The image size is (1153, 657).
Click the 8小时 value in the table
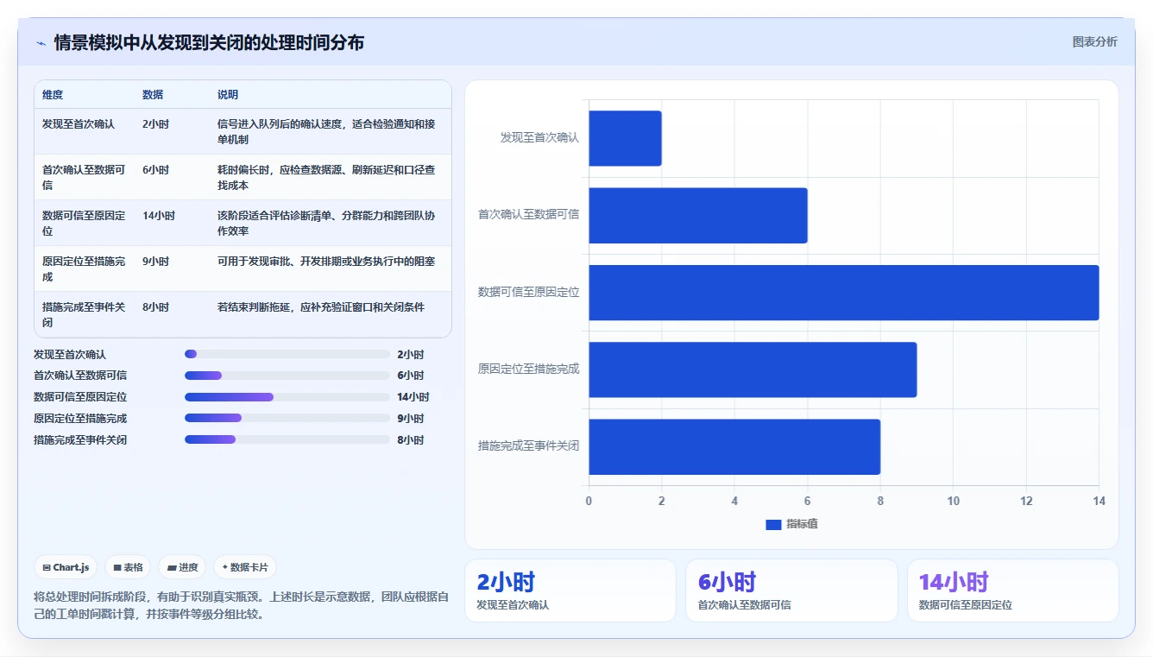tap(156, 307)
